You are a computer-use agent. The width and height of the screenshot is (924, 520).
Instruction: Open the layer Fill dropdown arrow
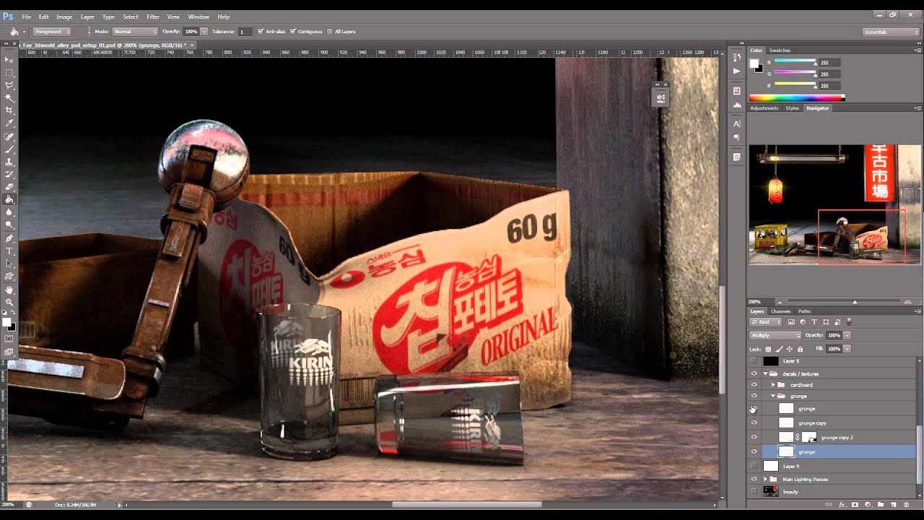(x=847, y=349)
